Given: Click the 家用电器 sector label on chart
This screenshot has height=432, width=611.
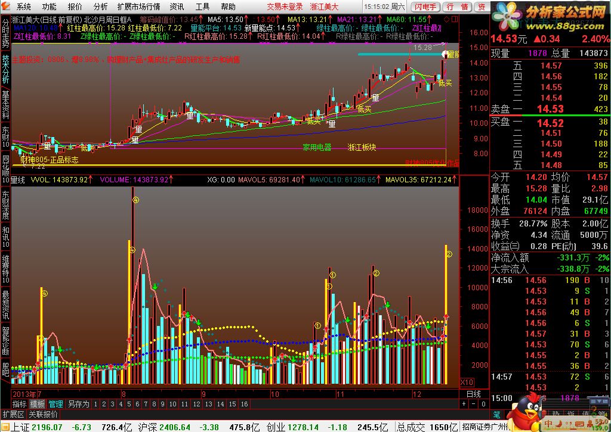Looking at the screenshot, I should pyautogui.click(x=317, y=148).
